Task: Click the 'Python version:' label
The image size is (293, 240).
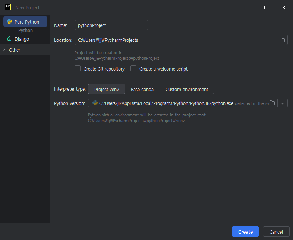Action: (x=69, y=103)
